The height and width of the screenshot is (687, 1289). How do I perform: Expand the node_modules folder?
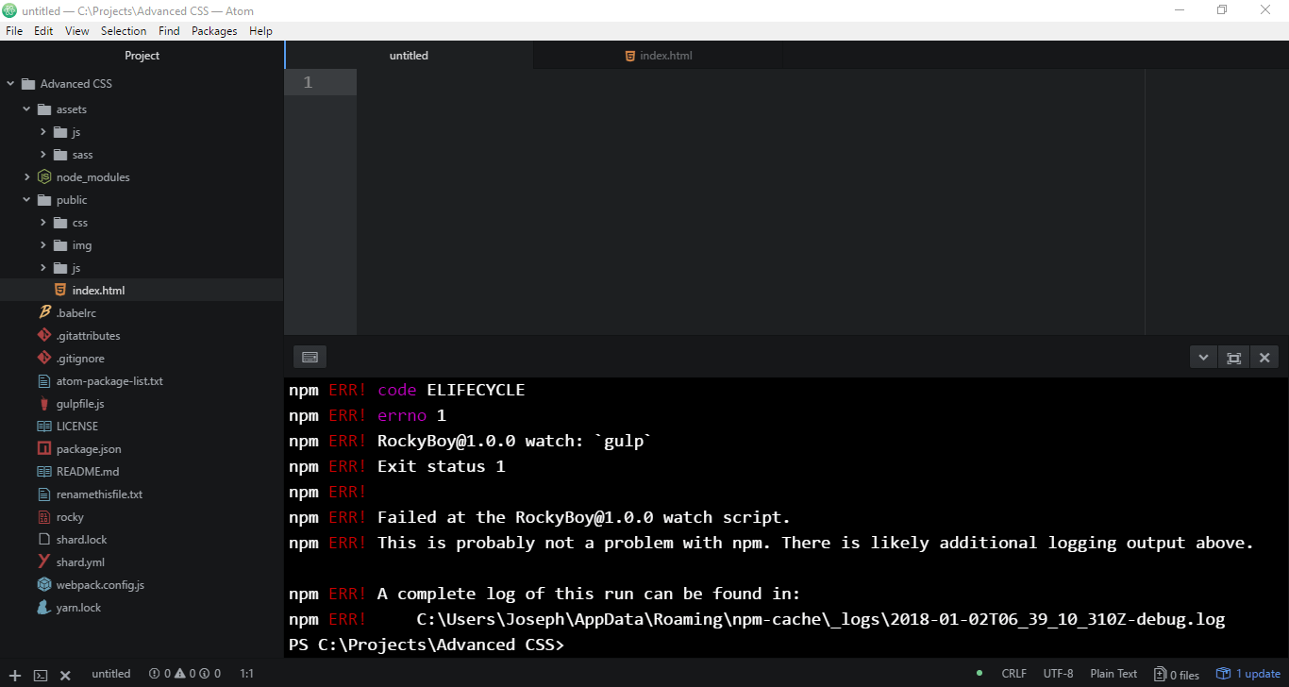pos(27,177)
